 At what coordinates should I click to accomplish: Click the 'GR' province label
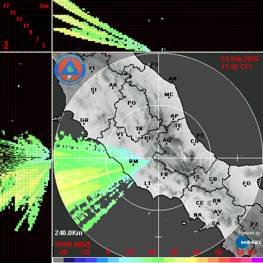click(x=84, y=120)
